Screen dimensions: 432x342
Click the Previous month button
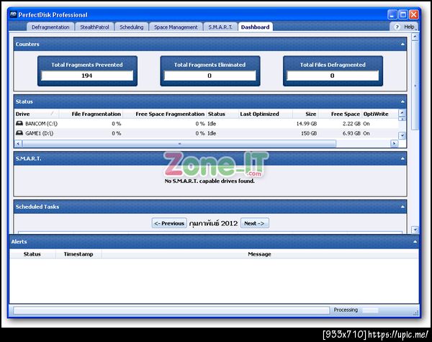pyautogui.click(x=169, y=223)
